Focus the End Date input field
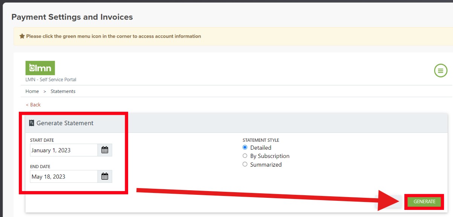The image size is (453, 217). [x=64, y=176]
